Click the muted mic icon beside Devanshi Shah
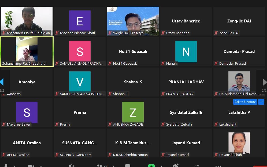 [x=216, y=155]
